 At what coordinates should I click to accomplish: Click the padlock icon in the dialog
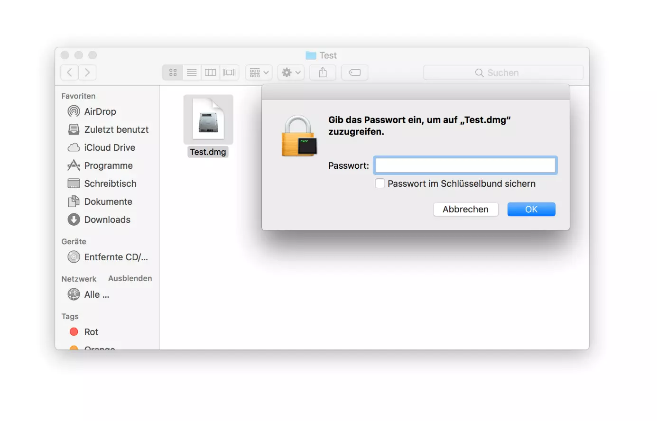(299, 136)
